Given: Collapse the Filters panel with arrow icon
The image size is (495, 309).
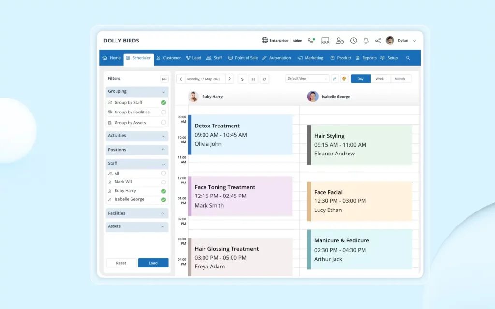Looking at the screenshot, I should click(x=164, y=79).
